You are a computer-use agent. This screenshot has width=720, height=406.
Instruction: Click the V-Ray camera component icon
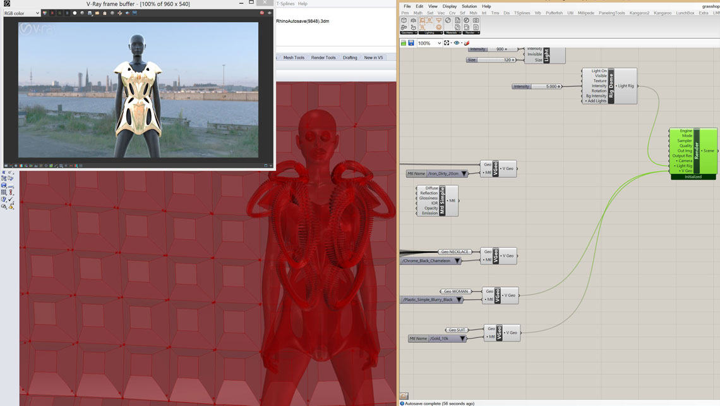(x=476, y=20)
